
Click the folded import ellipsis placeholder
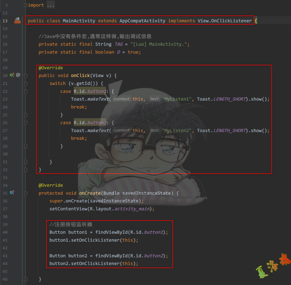(51, 5)
